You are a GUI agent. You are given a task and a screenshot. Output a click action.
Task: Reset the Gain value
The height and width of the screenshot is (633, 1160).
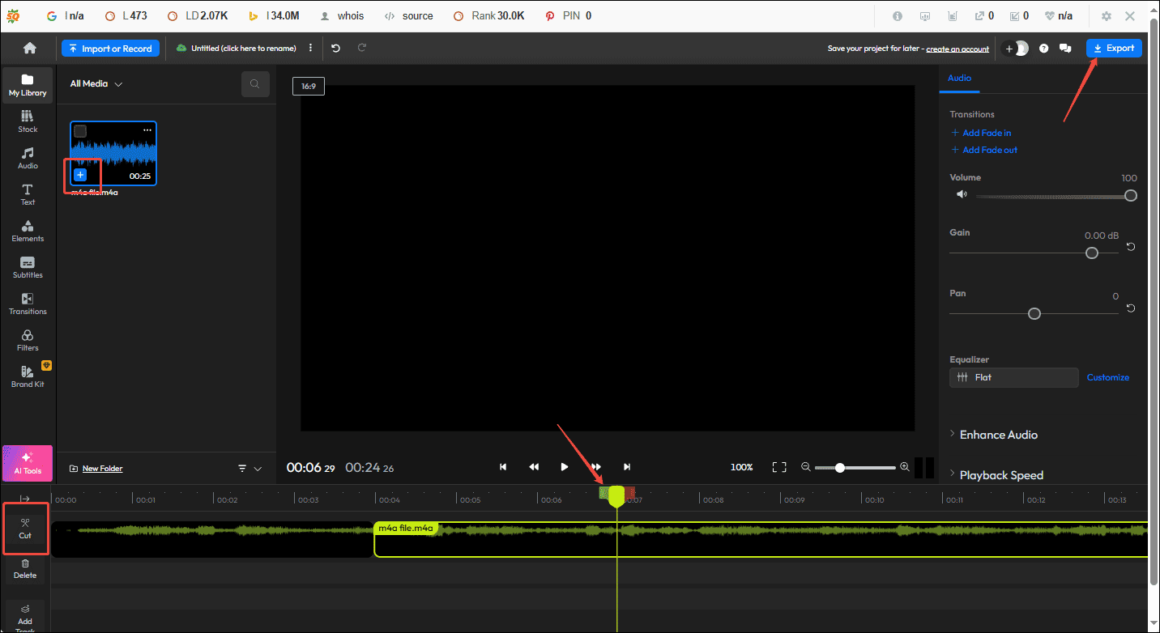1131,247
